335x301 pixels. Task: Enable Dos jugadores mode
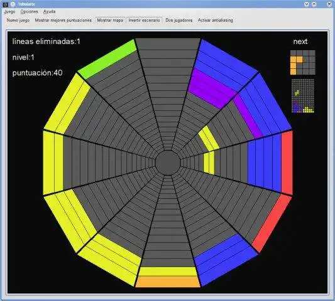tap(179, 20)
